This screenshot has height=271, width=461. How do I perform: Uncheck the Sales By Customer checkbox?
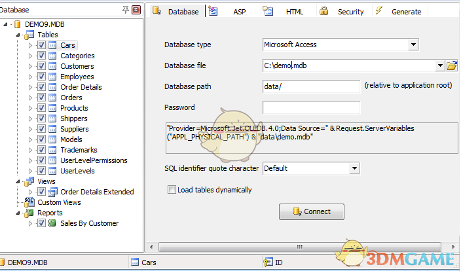pyautogui.click(x=41, y=223)
